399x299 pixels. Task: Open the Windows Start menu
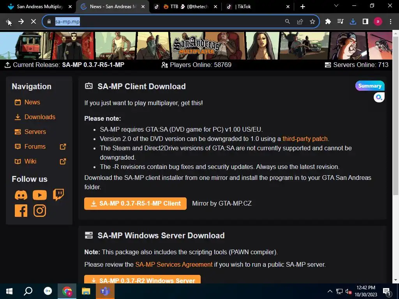(x=9, y=291)
